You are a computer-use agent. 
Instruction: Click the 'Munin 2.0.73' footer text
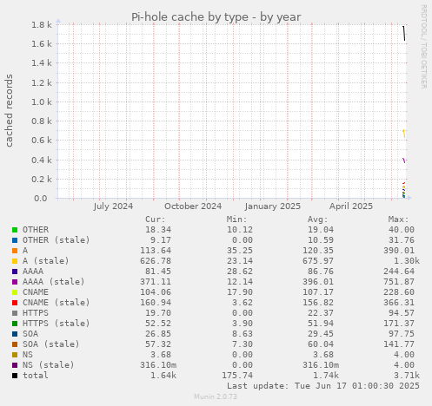[x=216, y=396]
